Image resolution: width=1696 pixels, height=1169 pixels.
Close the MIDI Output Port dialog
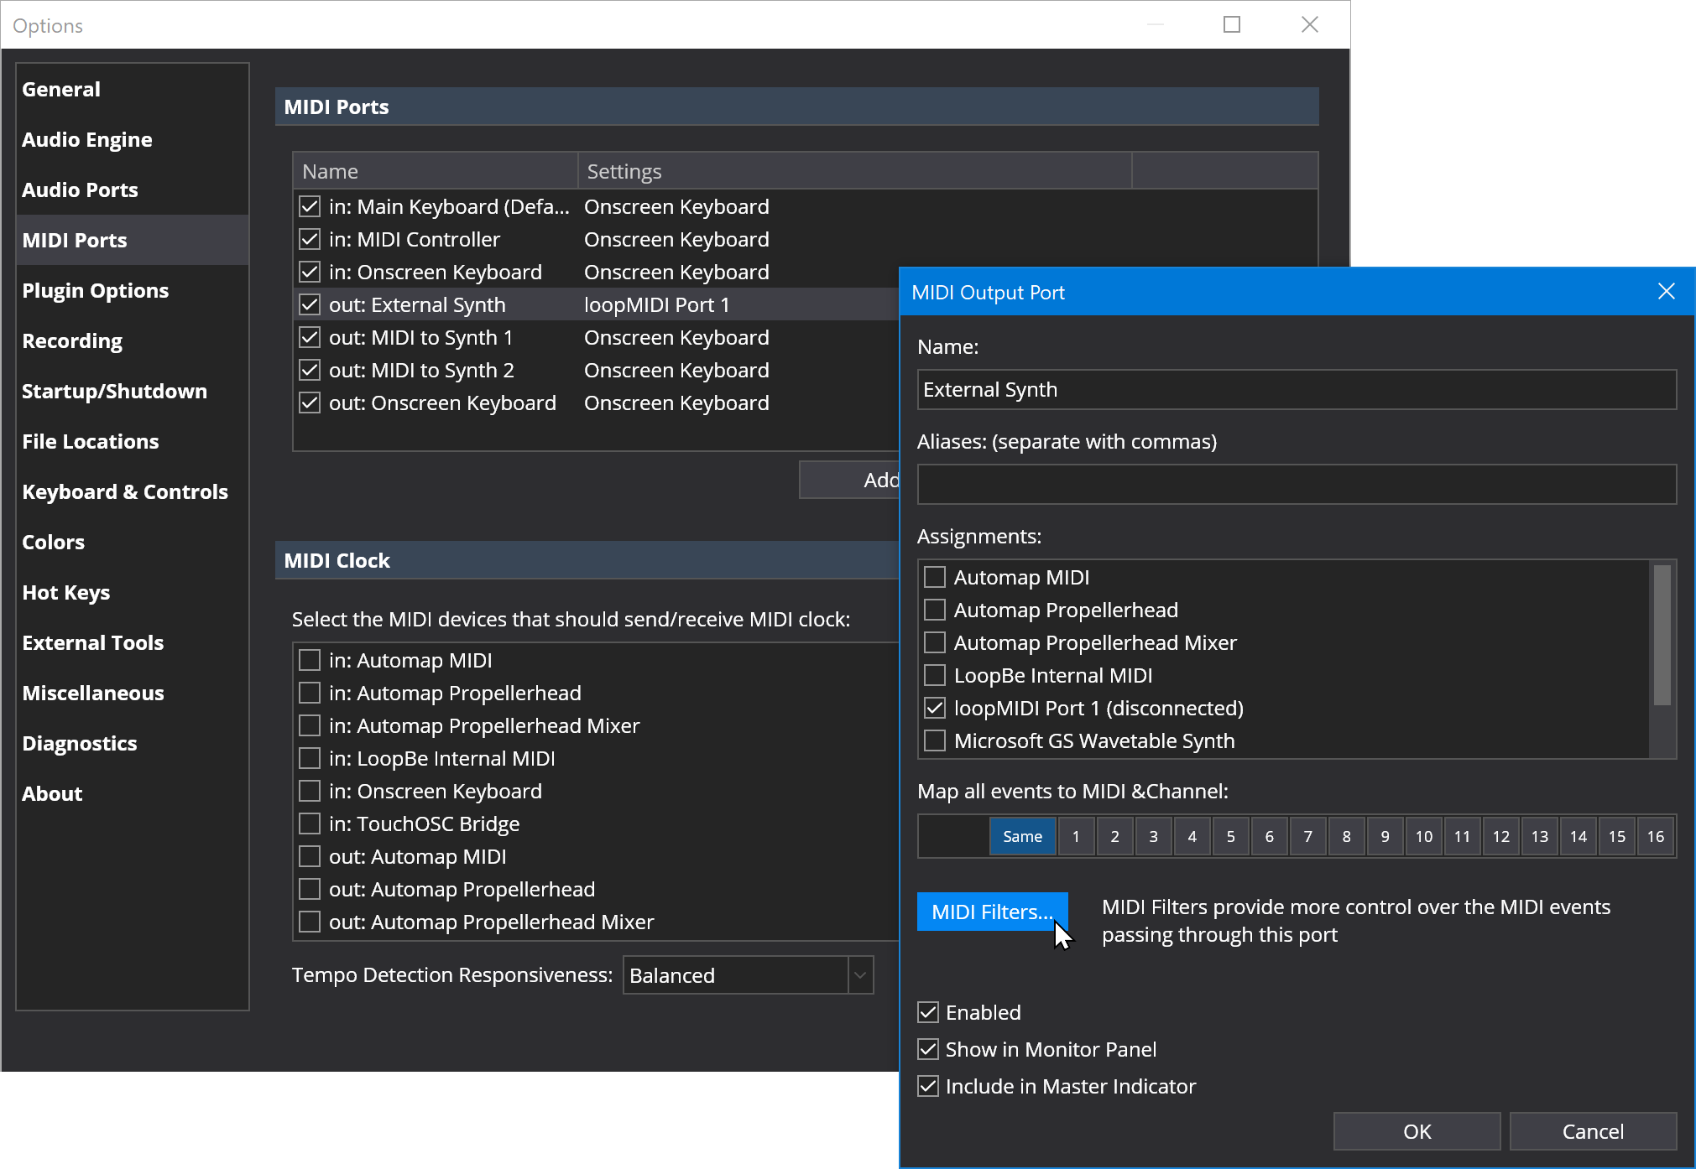pos(1666,291)
